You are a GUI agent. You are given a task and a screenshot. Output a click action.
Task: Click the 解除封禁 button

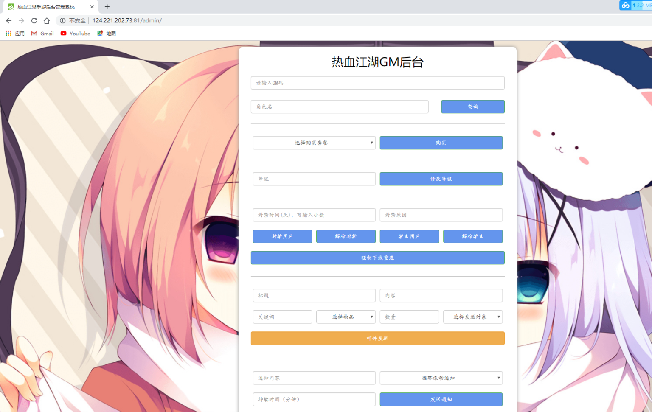point(346,236)
